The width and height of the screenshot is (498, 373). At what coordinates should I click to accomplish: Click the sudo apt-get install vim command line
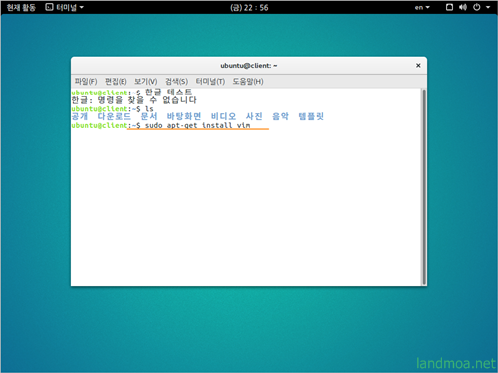tap(197, 125)
